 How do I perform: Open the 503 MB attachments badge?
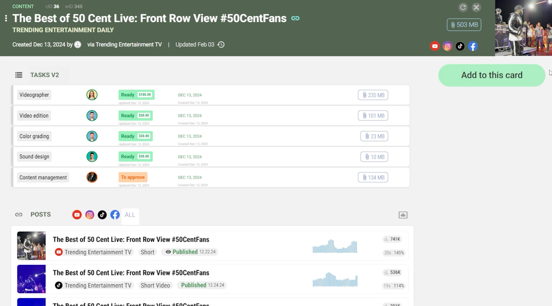click(464, 25)
